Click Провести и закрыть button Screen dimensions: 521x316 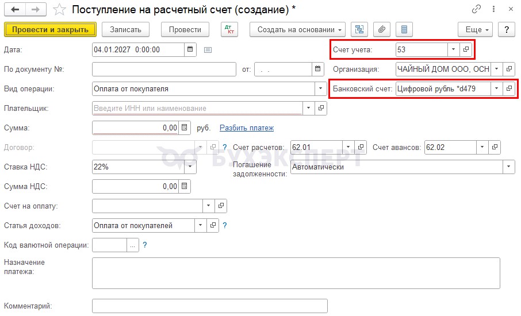(50, 29)
